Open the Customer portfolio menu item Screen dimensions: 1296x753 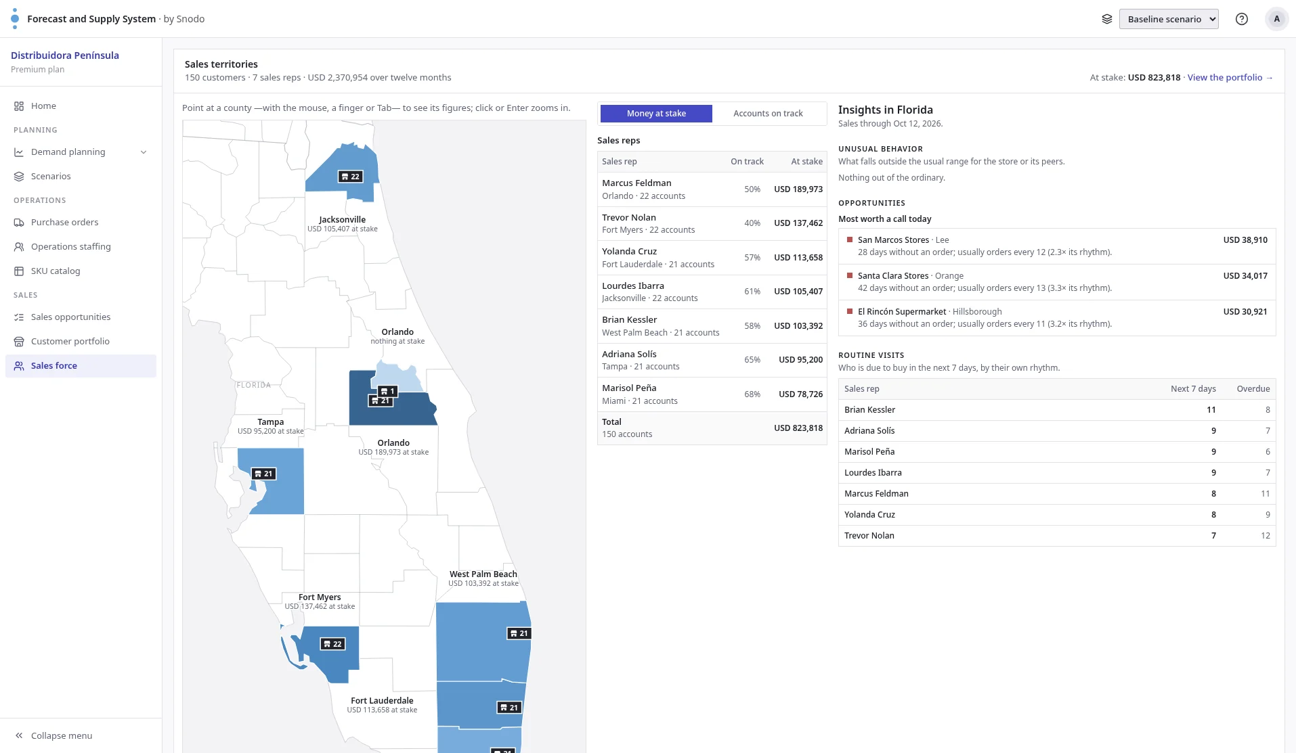(81, 342)
